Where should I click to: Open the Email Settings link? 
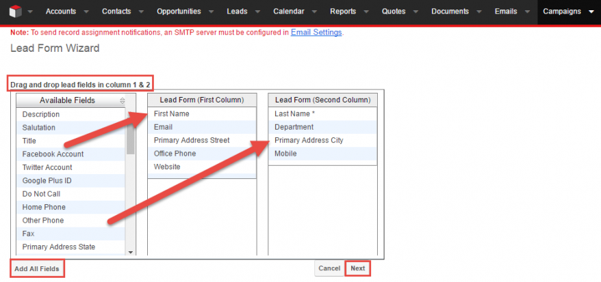(316, 32)
